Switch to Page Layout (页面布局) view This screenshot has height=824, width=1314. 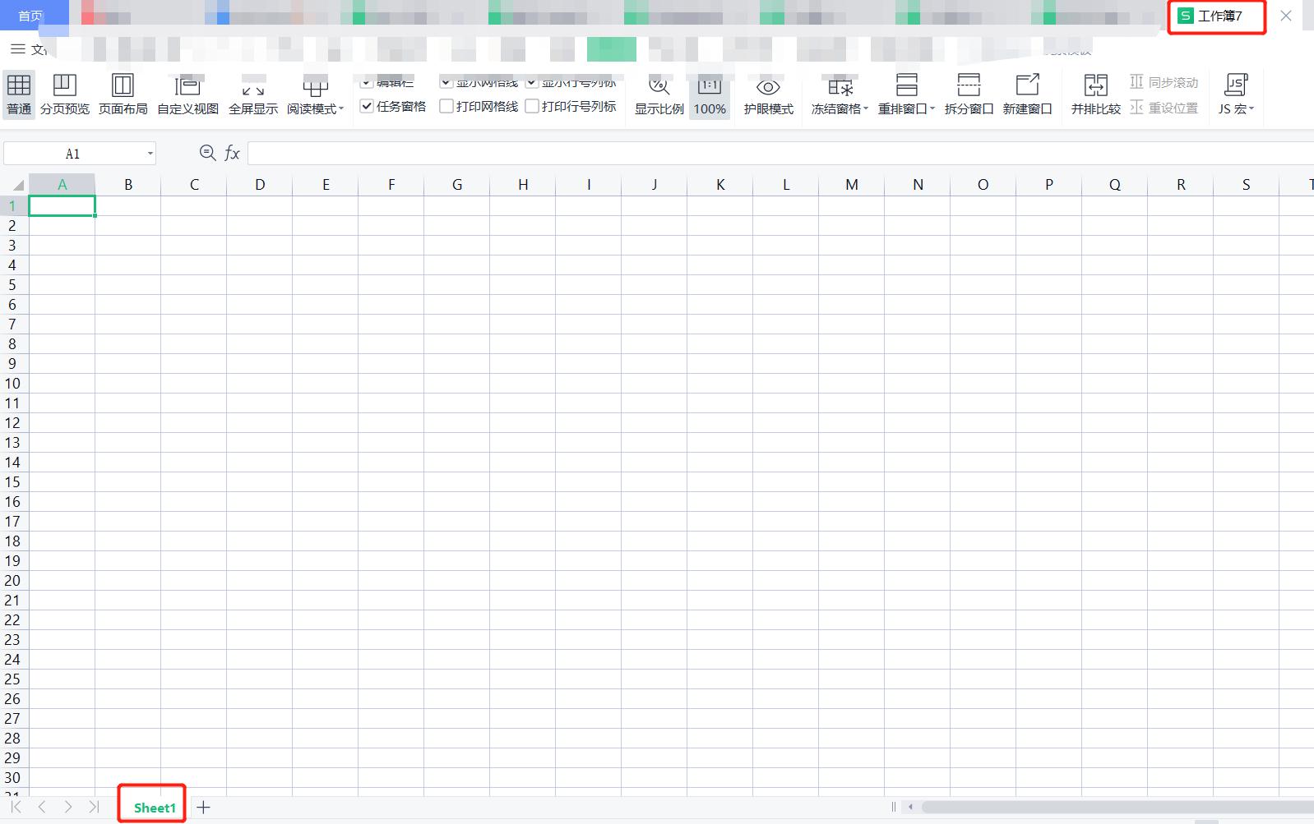(x=123, y=94)
